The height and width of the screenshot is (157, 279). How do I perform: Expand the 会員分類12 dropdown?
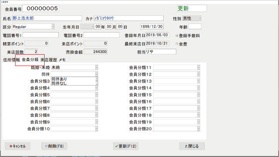[x=198, y=74]
